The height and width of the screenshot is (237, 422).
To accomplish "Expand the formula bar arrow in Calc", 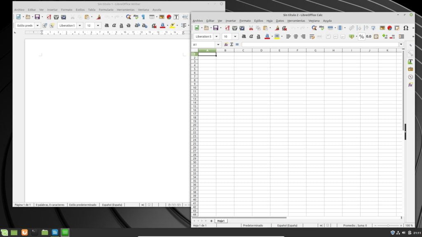I will (401, 44).
